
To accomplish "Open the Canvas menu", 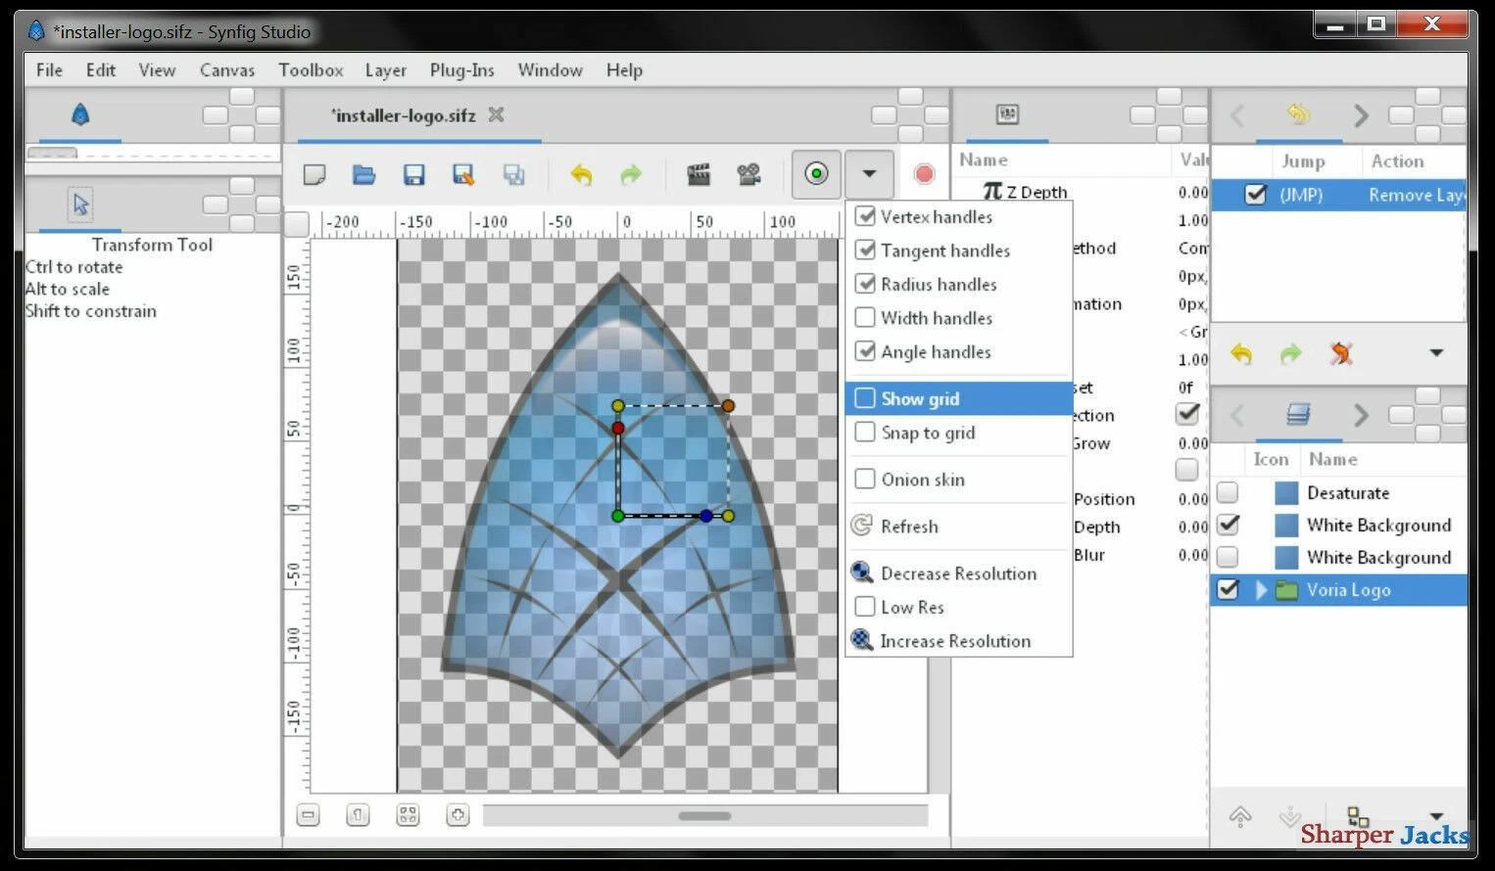I will click(x=227, y=70).
